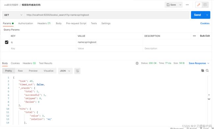This screenshot has width=214, height=129.
Task: Click the "_shards" line in the response
Action: coord(27,88)
